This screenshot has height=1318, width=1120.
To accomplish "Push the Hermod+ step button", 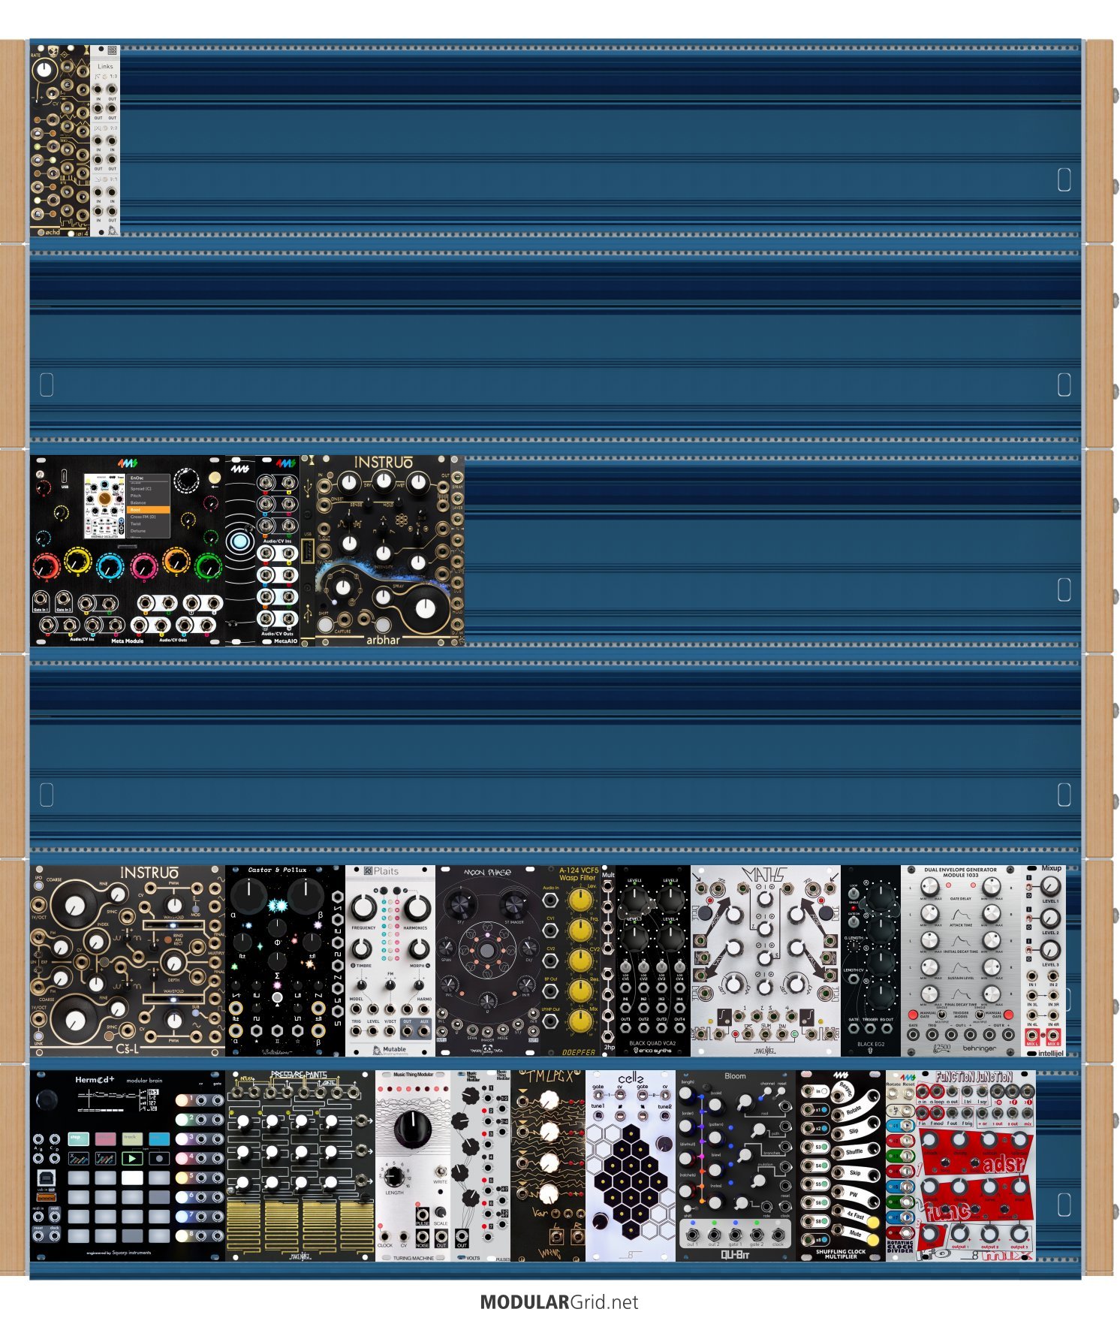I will 79,1139.
